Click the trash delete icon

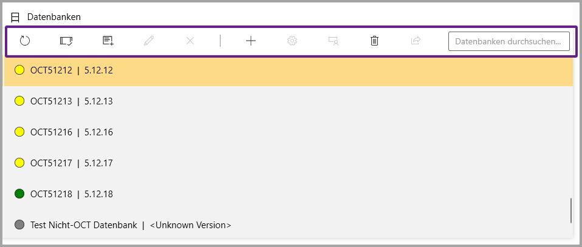(x=374, y=41)
